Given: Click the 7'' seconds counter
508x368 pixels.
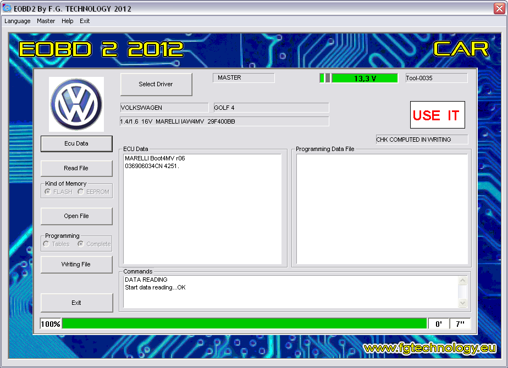Looking at the screenshot, I should coord(460,324).
